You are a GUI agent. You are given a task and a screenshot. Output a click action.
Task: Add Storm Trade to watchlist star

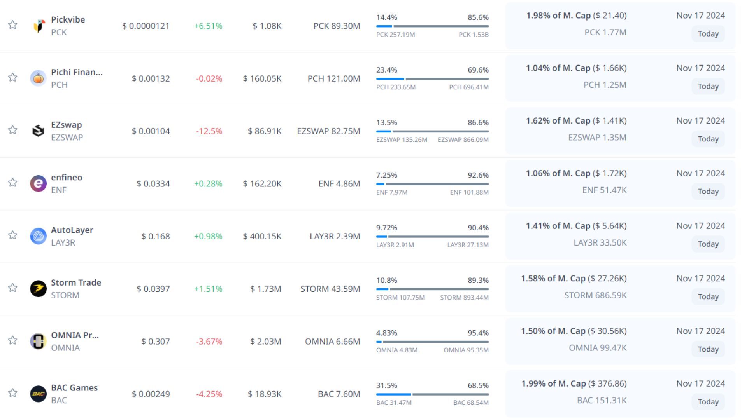13,288
